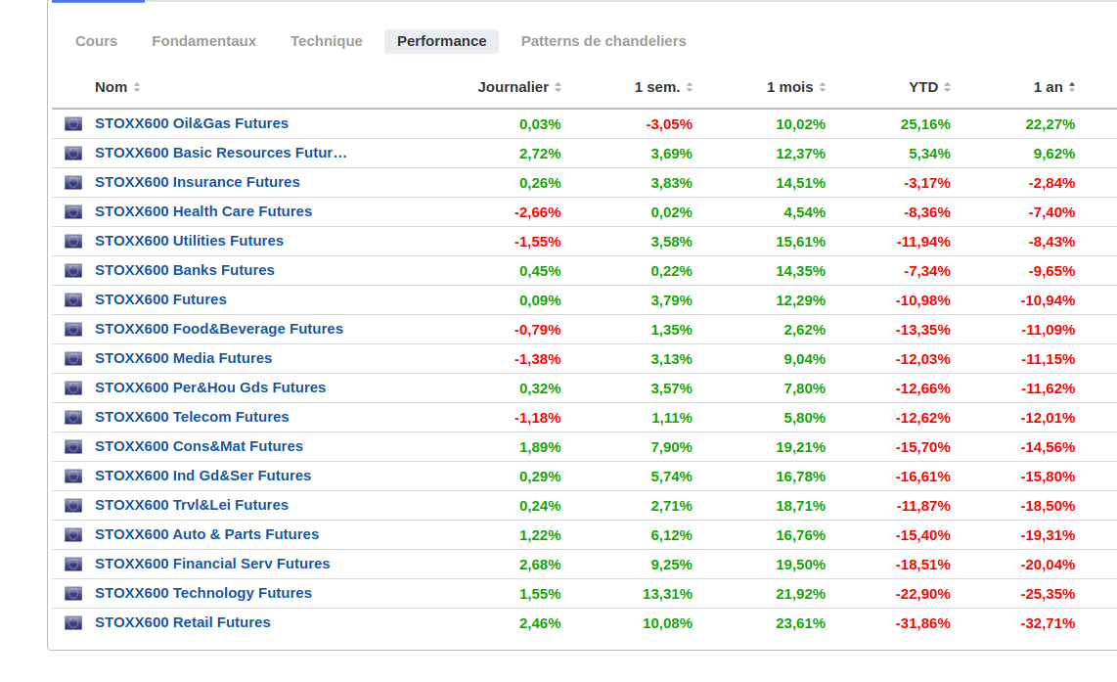1117x682 pixels.
Task: Select the 2,72% daily value for Basic Resources
Action: [540, 154]
